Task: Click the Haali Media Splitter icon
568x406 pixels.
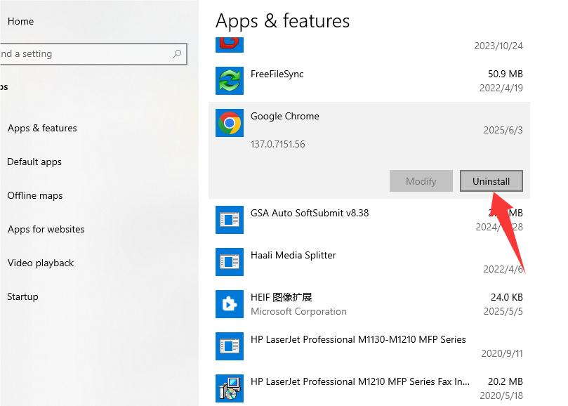Action: point(230,262)
